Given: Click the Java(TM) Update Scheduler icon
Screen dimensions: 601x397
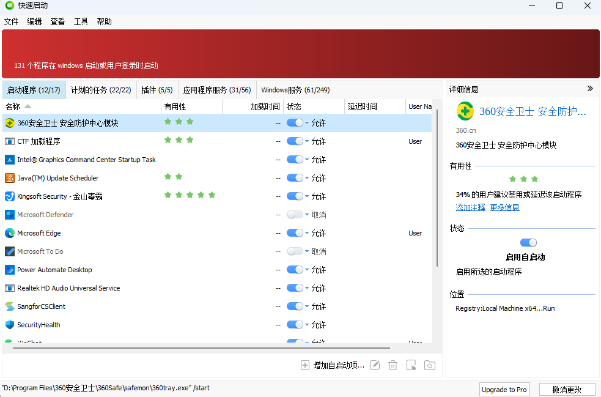Looking at the screenshot, I should click(11, 177).
